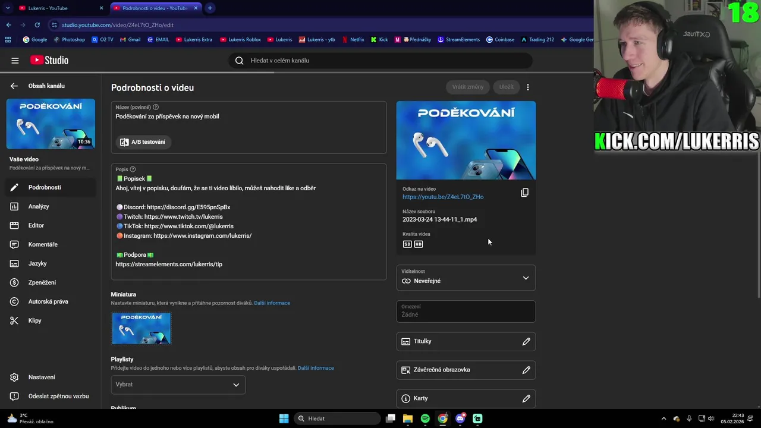Click the Uložit button
Screen dimensions: 761x428
click(507, 87)
